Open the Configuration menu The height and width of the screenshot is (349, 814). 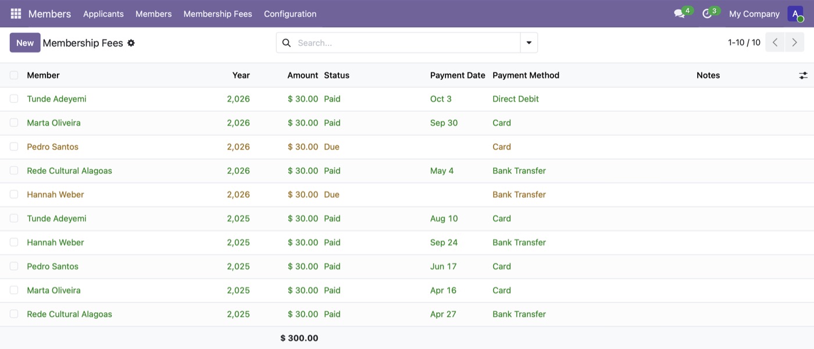pos(290,13)
